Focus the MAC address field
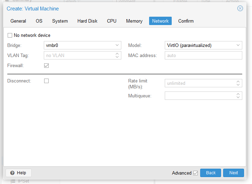Viewport: 252px width, 184px height. coord(203,55)
